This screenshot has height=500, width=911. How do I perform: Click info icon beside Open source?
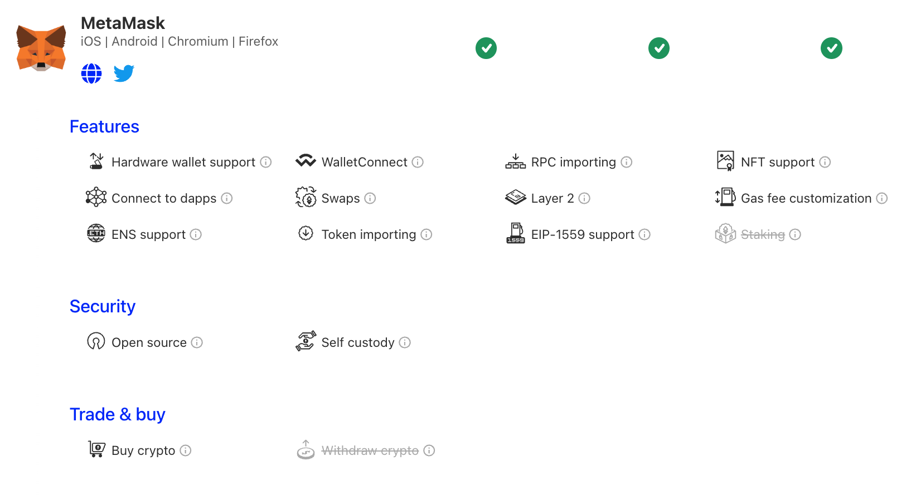point(197,342)
